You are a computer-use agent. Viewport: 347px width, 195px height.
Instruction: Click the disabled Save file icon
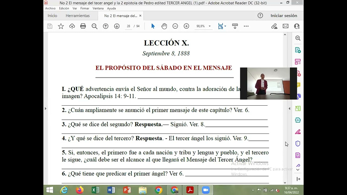50,26
